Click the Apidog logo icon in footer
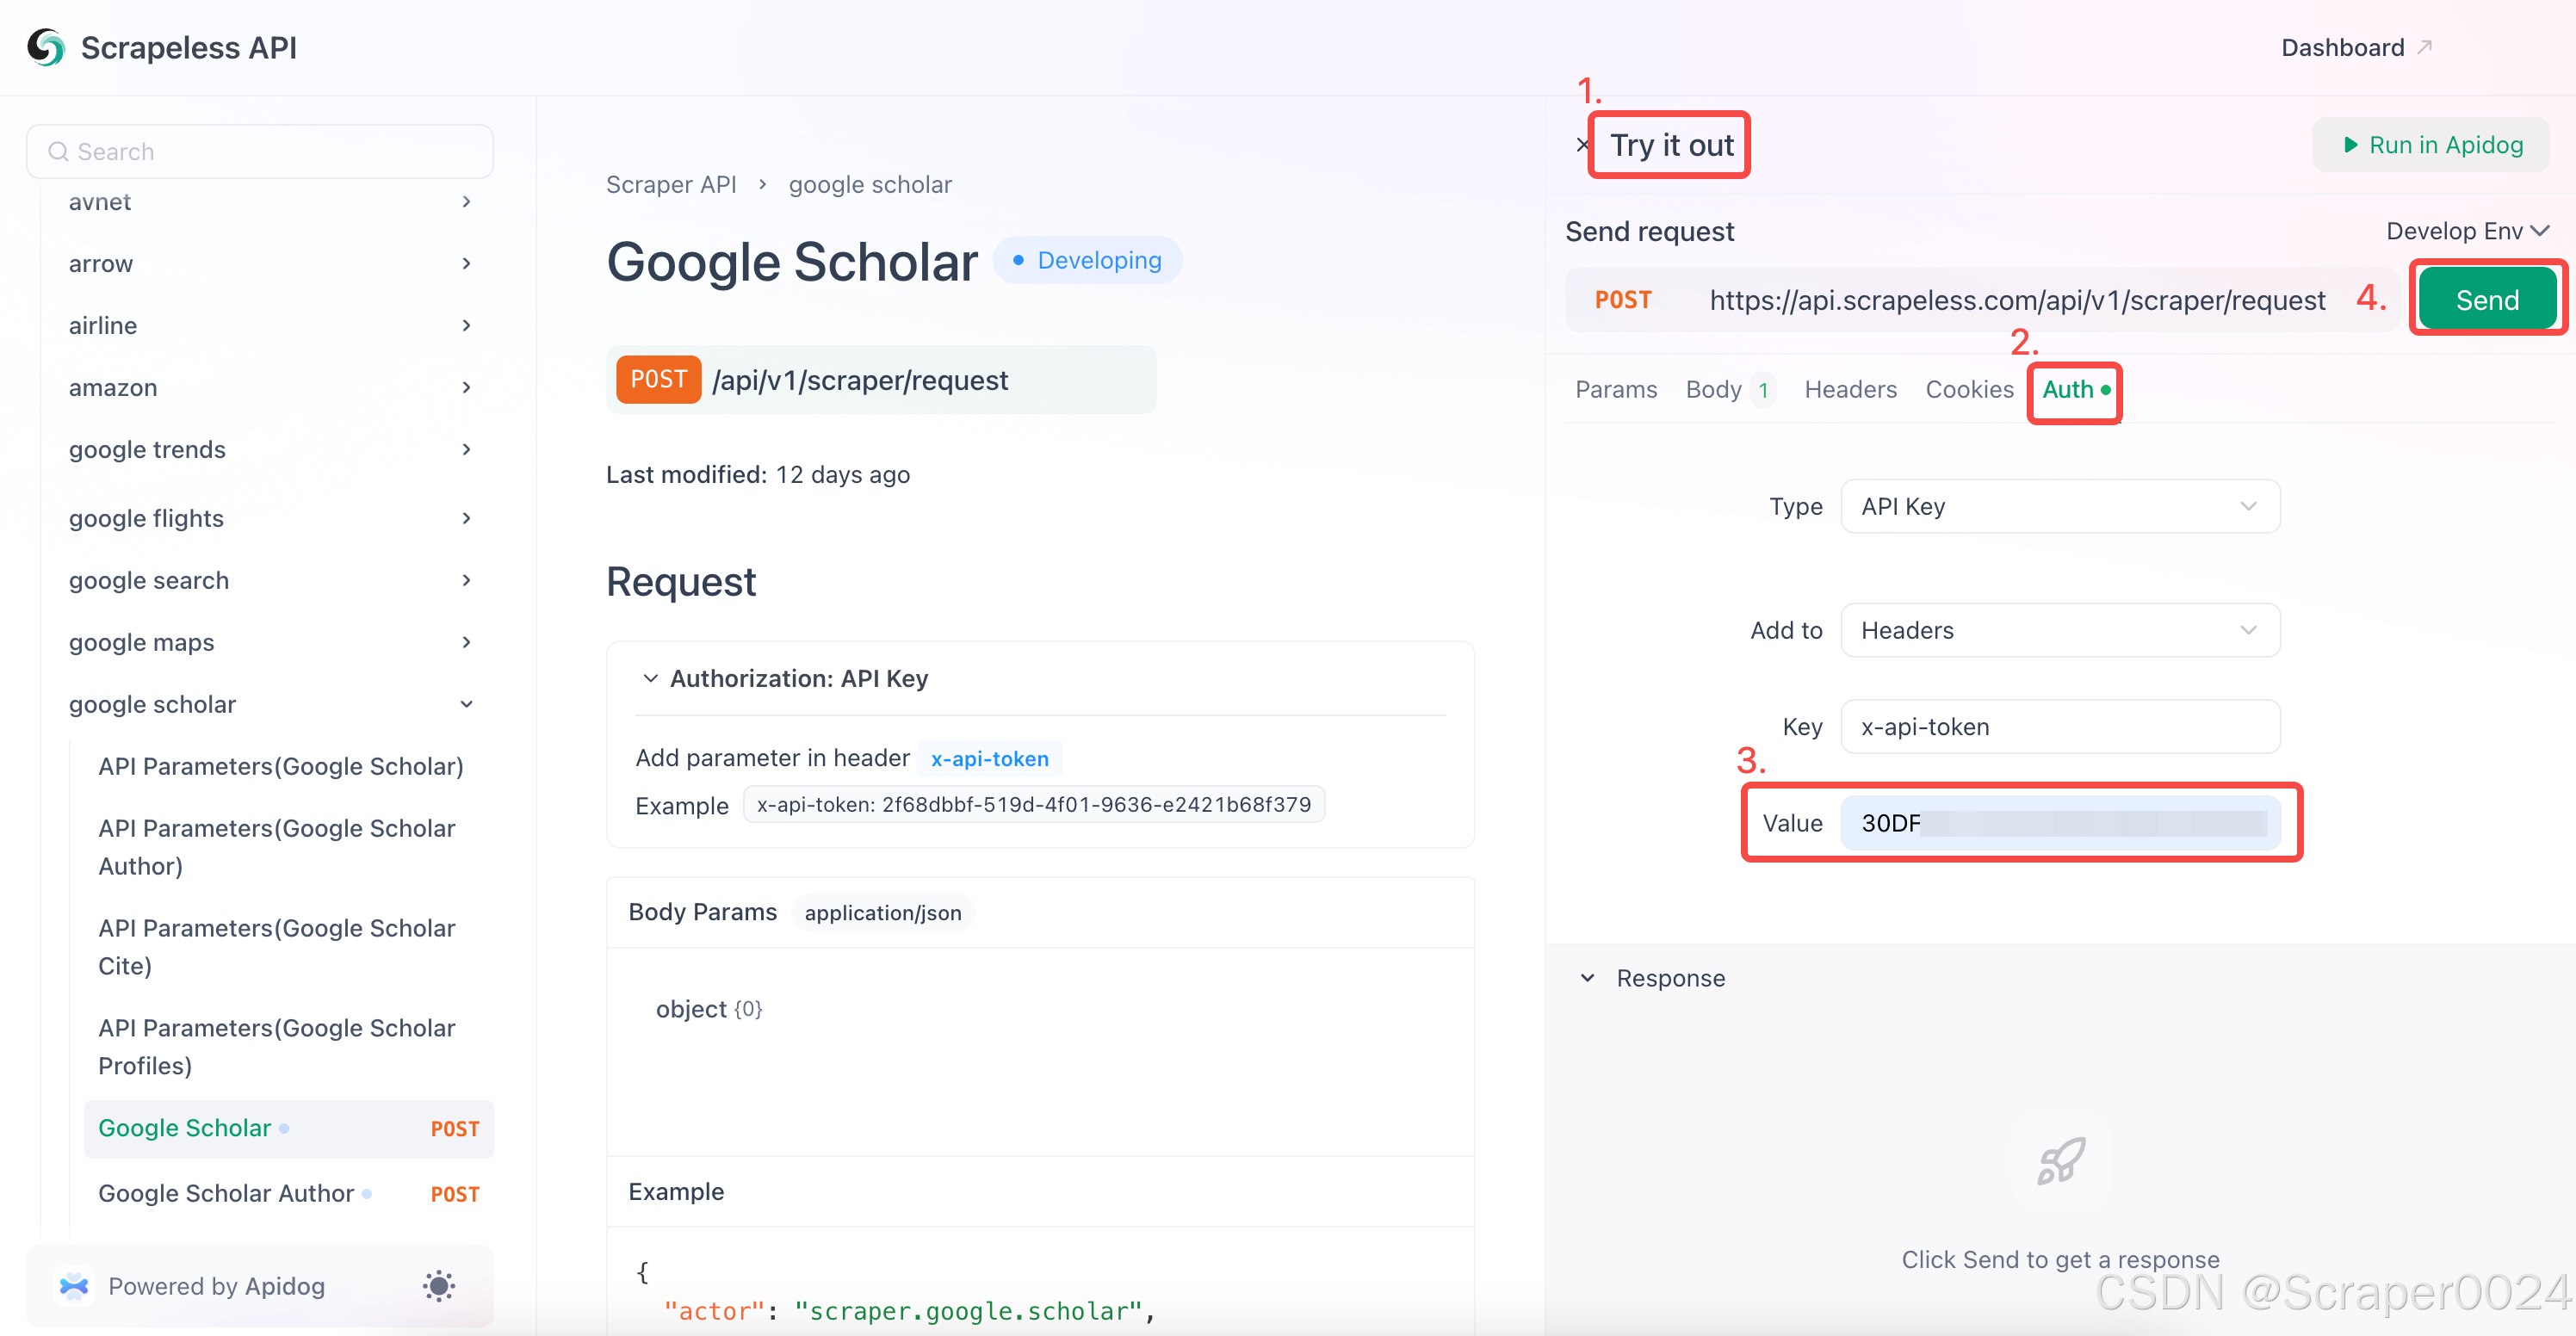Viewport: 2576px width, 1336px height. (74, 1286)
